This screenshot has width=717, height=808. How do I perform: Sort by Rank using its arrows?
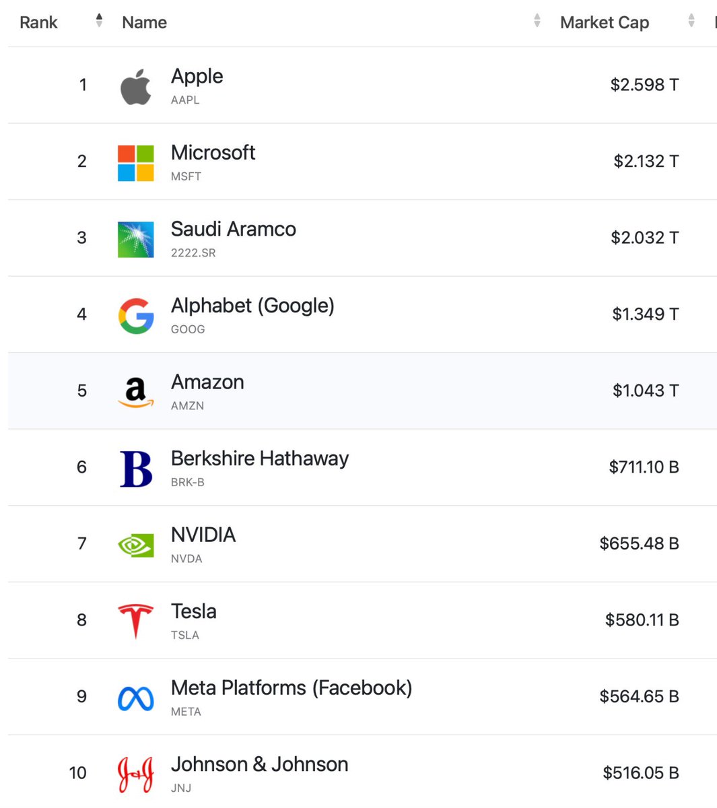point(99,21)
